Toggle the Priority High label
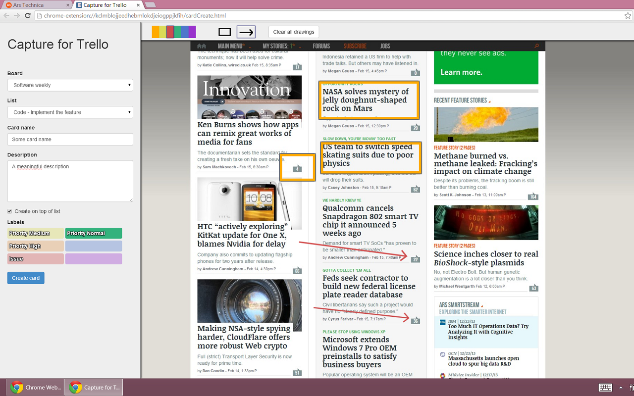Screen dimensions: 634x396 (36, 246)
